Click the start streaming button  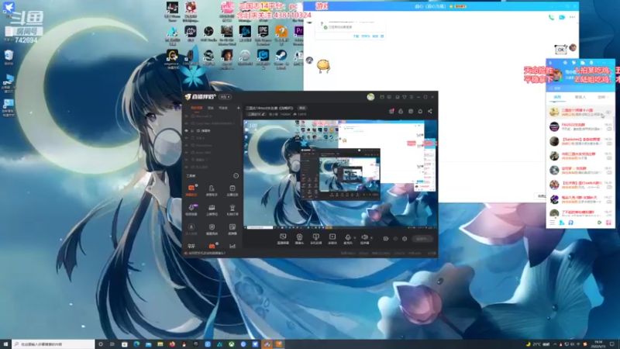click(422, 239)
